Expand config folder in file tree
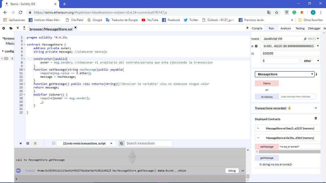This screenshot has width=326, height=183. coord(3,51)
